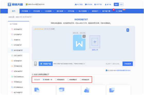This screenshot has width=144, height=95.
Task: Remove the uploaded Word file via its corner icon
Action: [84, 36]
